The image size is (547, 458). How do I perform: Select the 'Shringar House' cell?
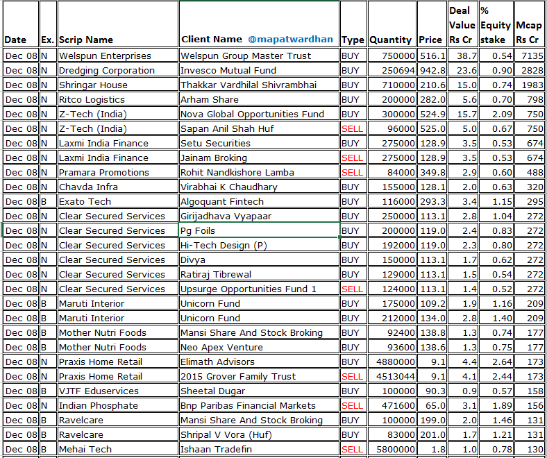tap(118, 85)
